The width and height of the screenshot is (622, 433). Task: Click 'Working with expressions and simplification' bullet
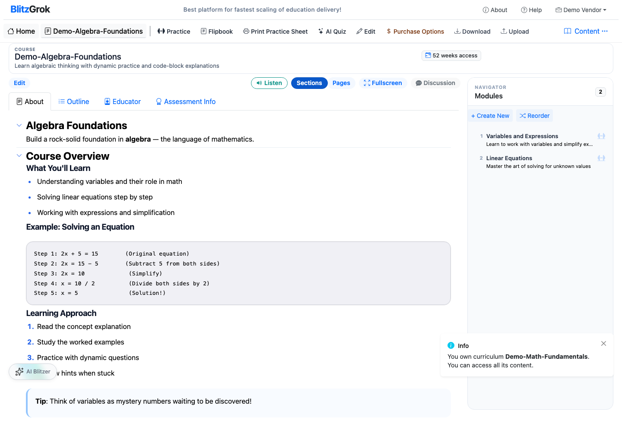point(106,213)
